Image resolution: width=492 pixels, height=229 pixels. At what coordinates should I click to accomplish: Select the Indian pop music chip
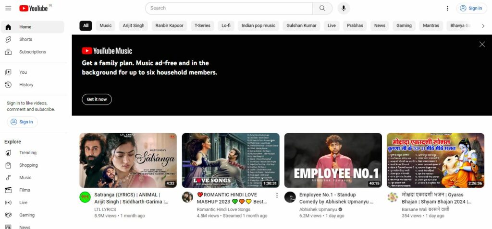click(x=258, y=26)
